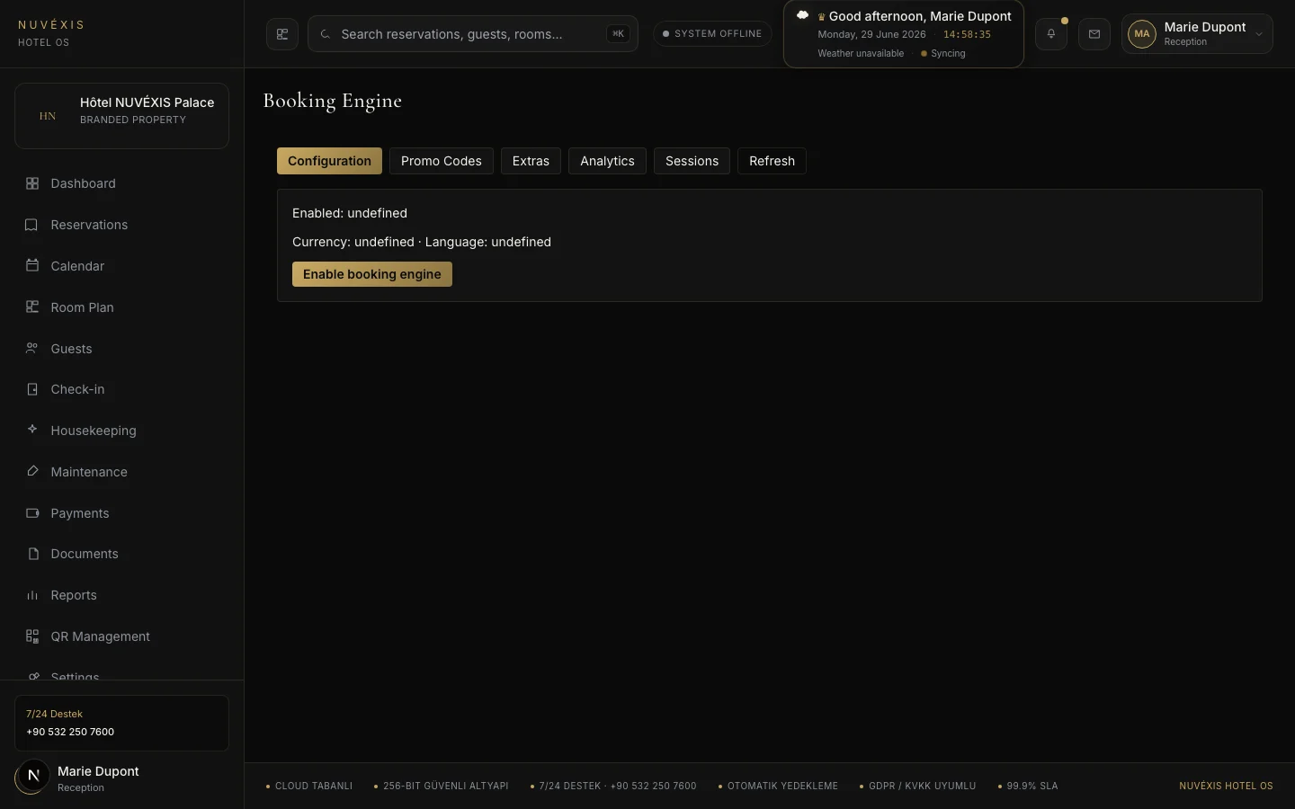This screenshot has height=809, width=1295.
Task: Click the 'Monday, 29 June 2026' date text
Action: 871,34
